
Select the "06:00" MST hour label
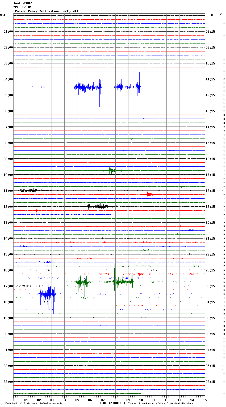[x=8, y=111]
